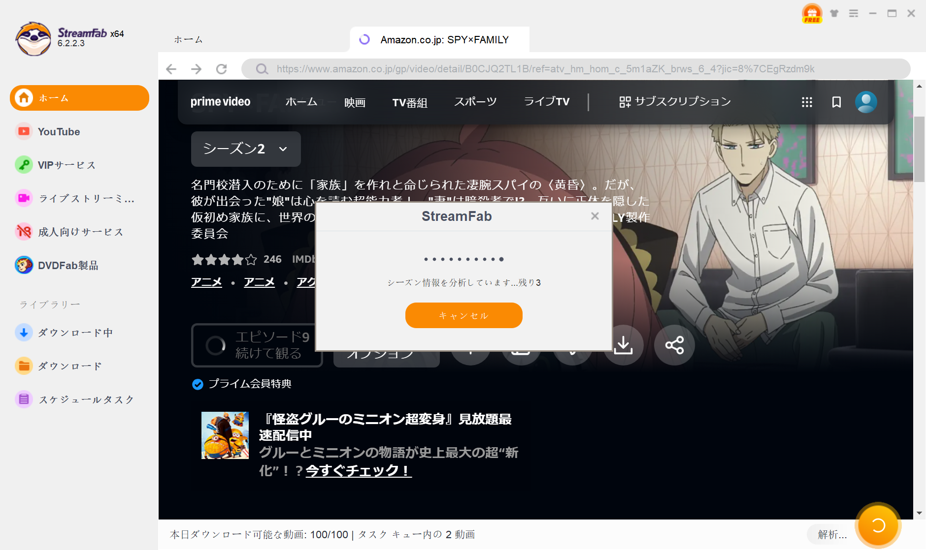
Task: Click the star rating display
Action: 224,259
